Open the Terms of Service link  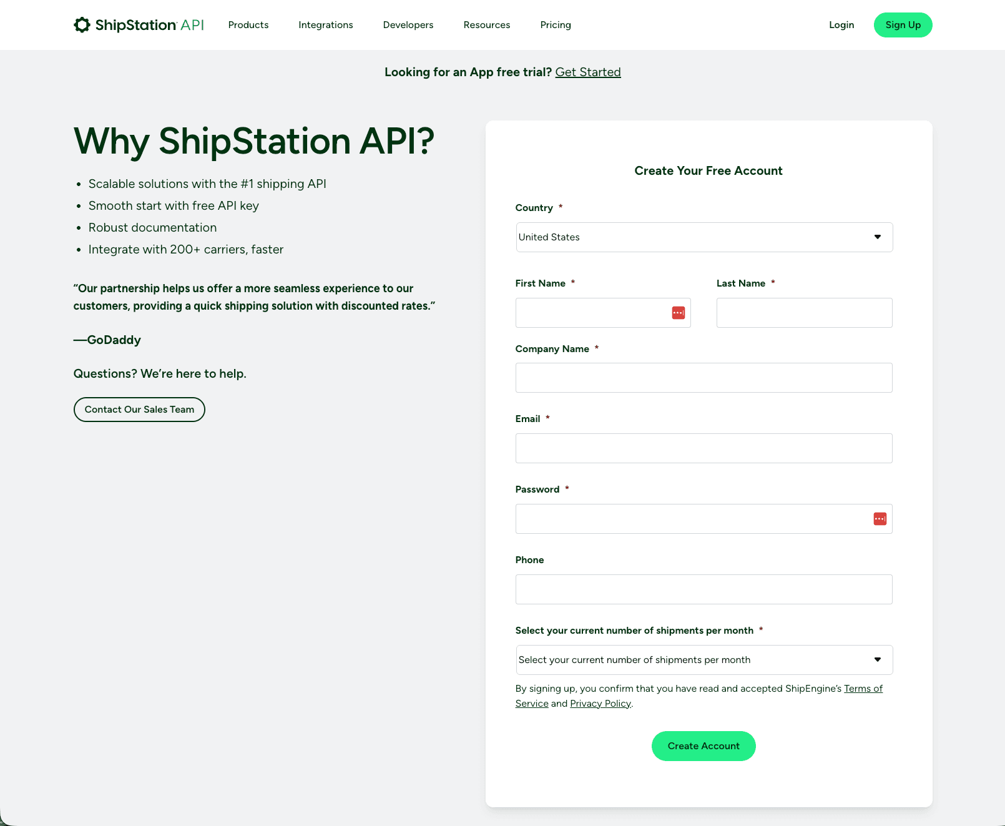click(863, 689)
